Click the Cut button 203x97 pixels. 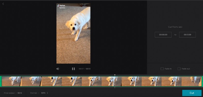pyautogui.click(x=192, y=93)
